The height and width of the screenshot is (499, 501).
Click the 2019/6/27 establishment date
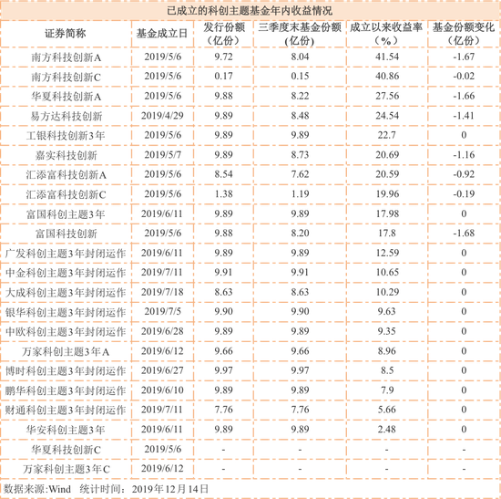click(162, 370)
